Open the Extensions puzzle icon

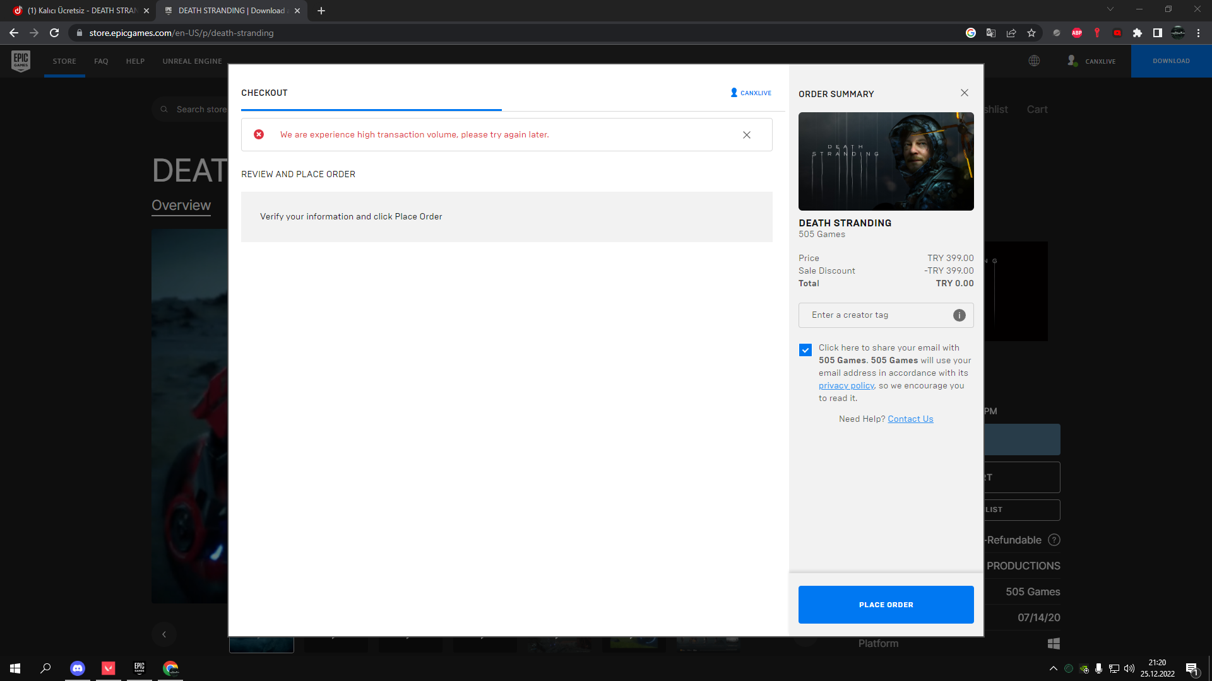click(x=1138, y=33)
